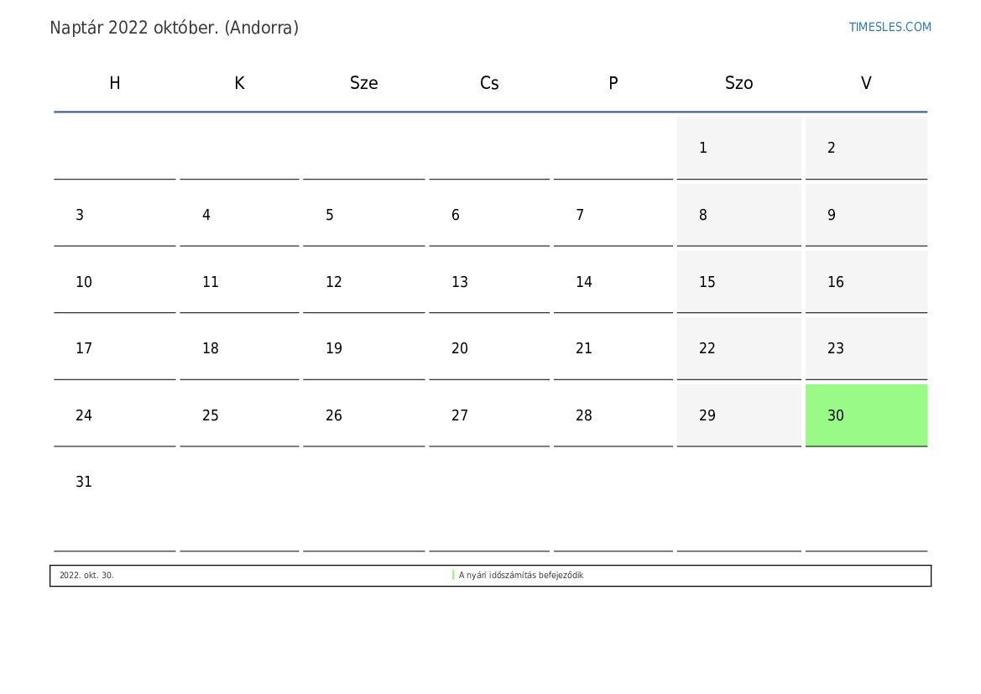Click day 12 in the calendar
The height and width of the screenshot is (694, 981).
click(x=363, y=282)
